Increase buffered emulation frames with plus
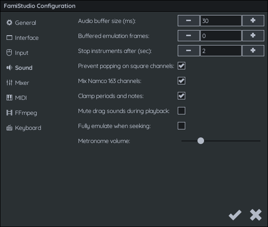The width and height of the screenshot is (268, 227). point(253,36)
